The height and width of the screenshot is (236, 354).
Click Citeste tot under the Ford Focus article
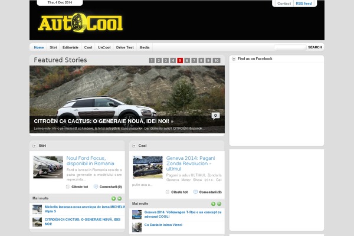point(80,187)
